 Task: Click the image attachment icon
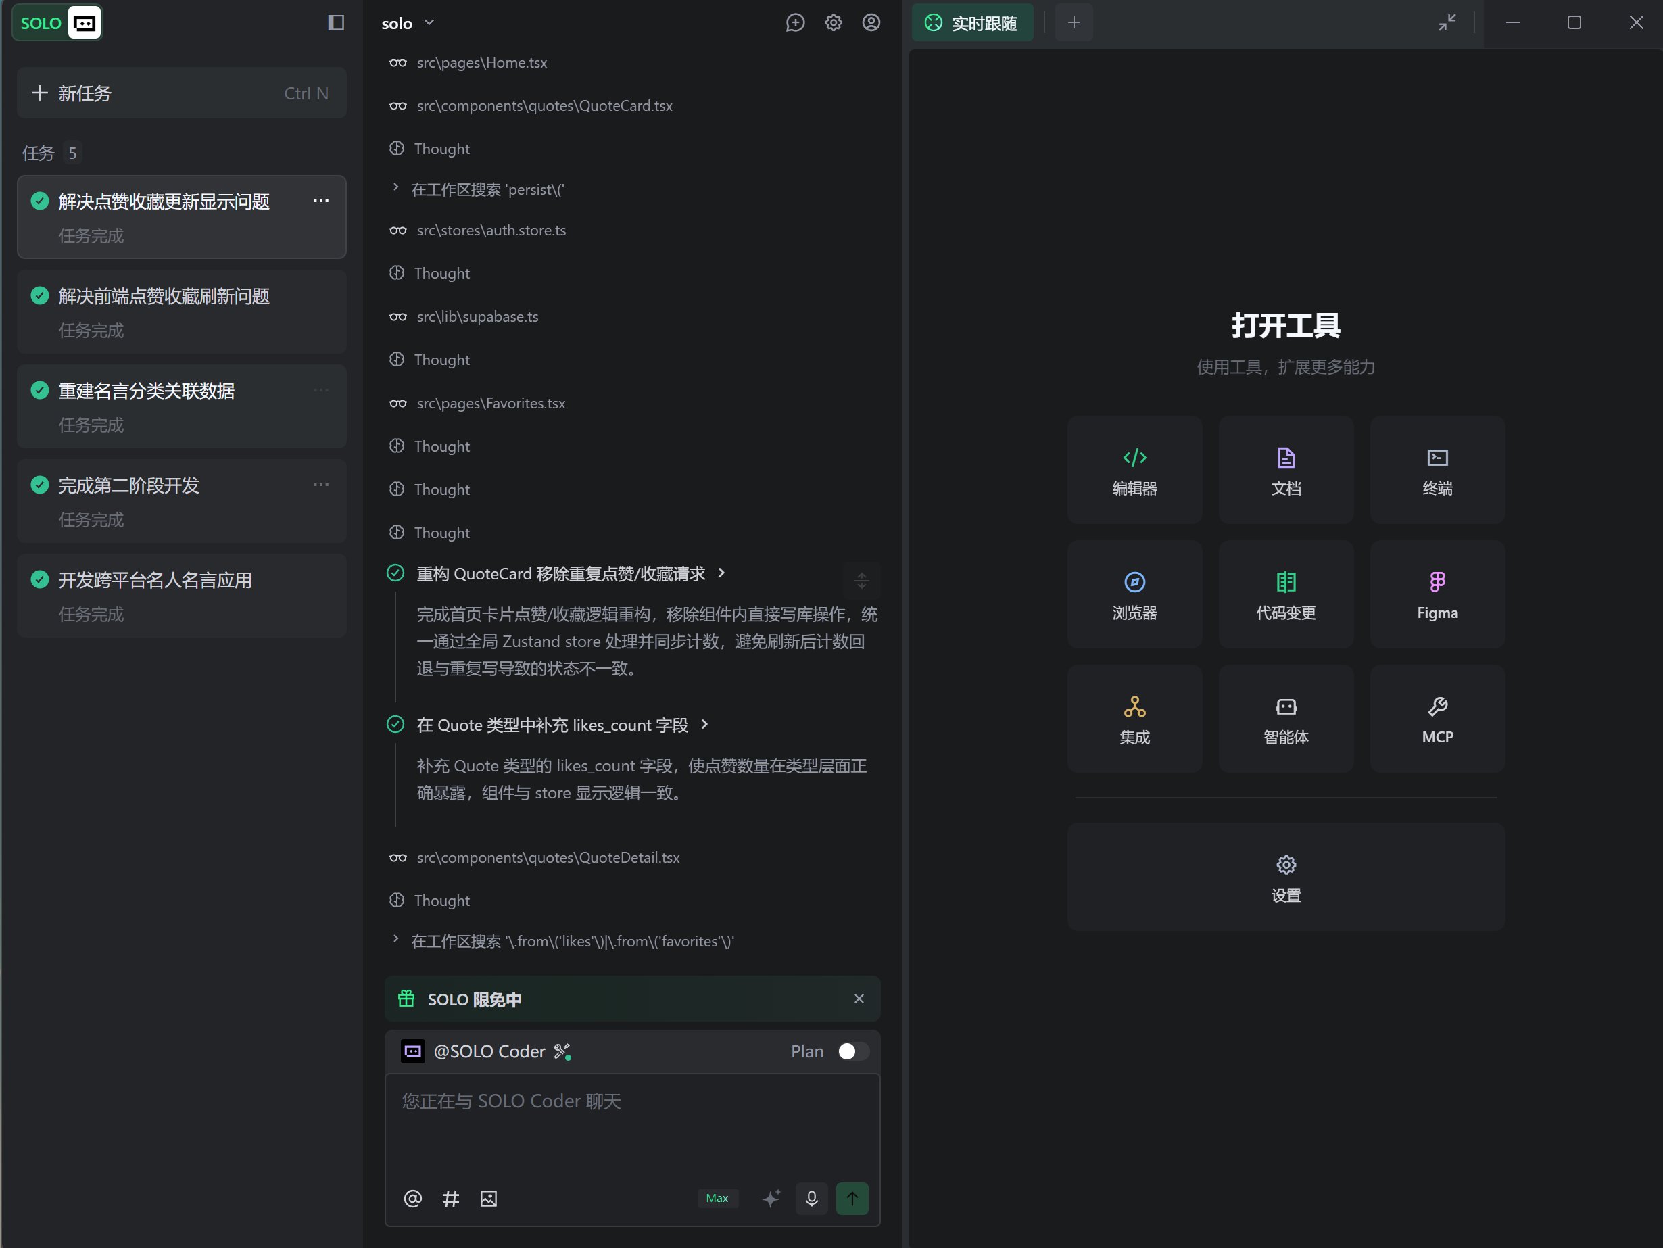tap(489, 1199)
